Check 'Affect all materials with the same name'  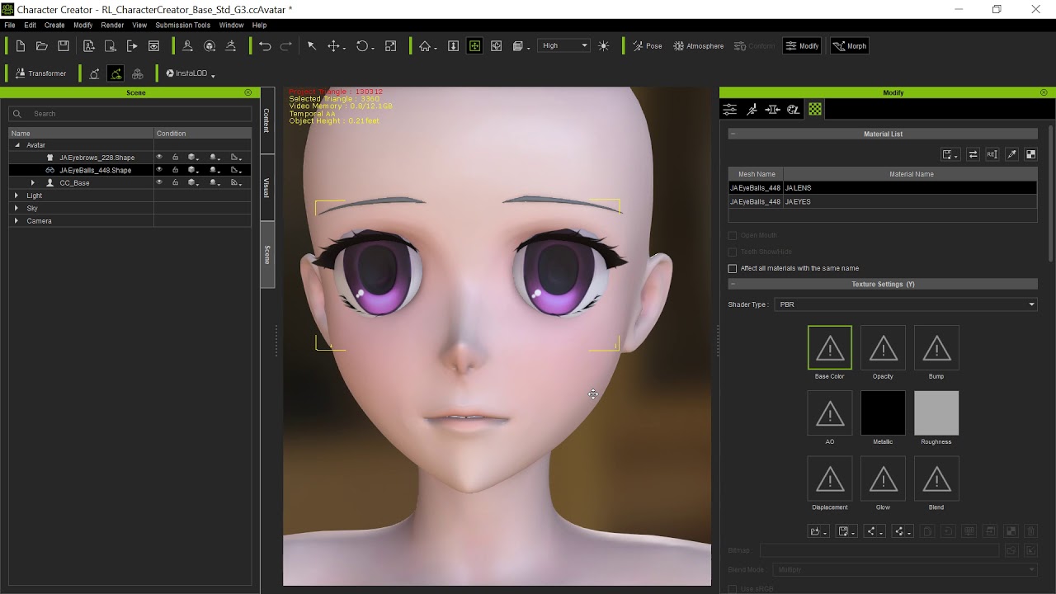click(732, 268)
